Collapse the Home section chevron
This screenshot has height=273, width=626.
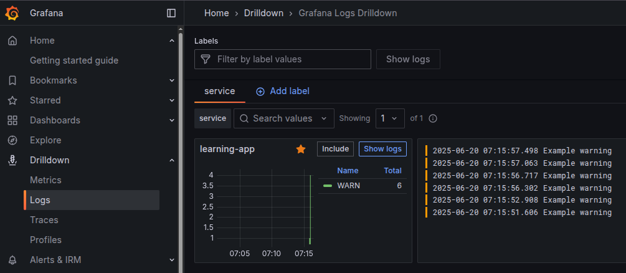click(172, 41)
